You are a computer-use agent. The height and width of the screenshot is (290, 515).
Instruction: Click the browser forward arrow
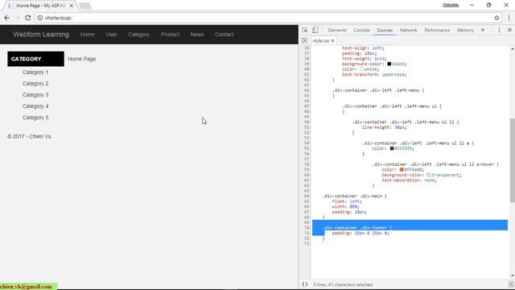[x=18, y=18]
